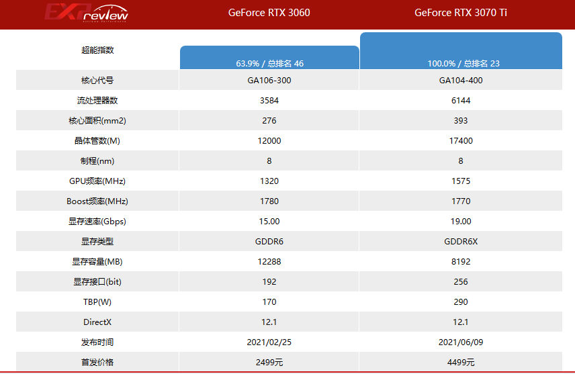Viewport: 575px width, 374px height.
Task: Select the GeForce RTX 3070 Ti column header
Action: pos(461,13)
